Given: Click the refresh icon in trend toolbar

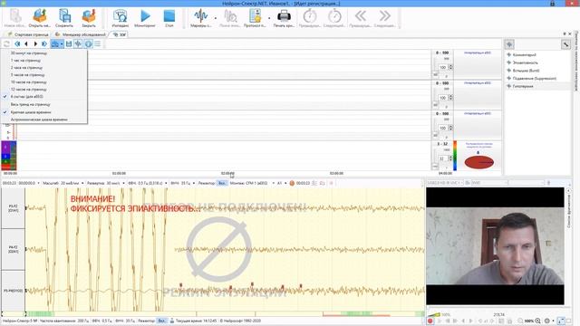Looking at the screenshot, I should pos(6,44).
